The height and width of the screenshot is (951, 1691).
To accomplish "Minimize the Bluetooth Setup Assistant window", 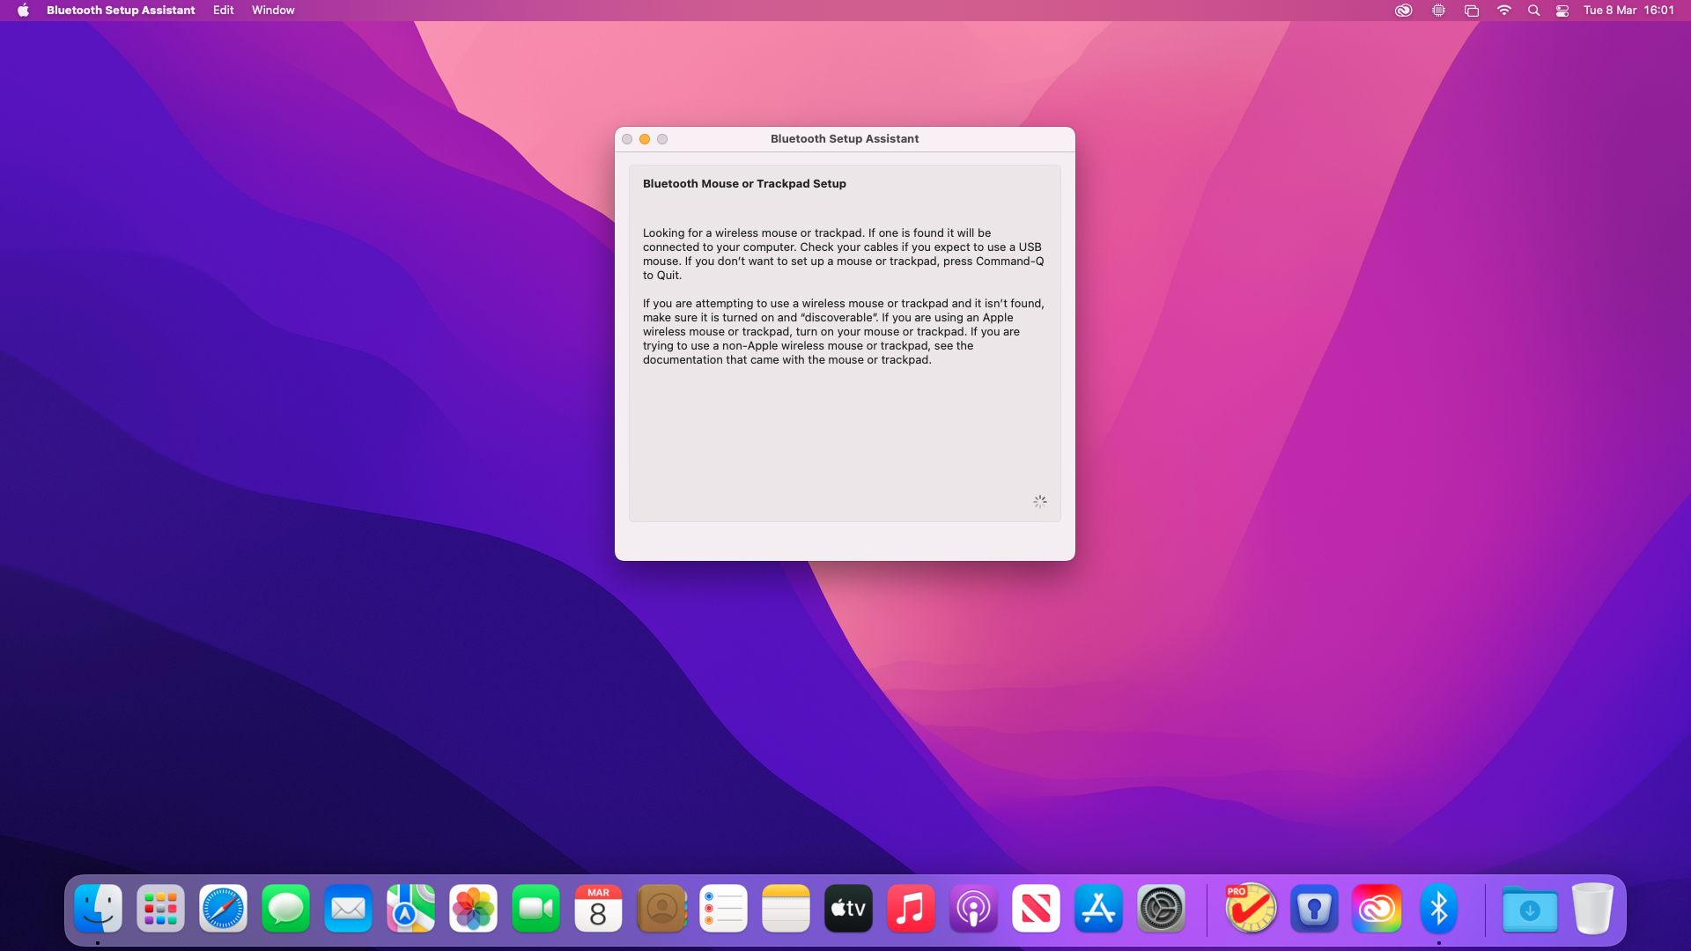I will [645, 139].
